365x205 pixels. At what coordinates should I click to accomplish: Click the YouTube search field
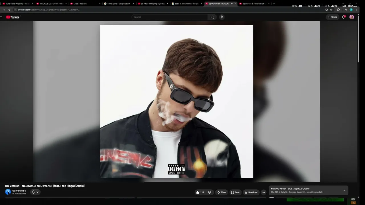(170, 17)
